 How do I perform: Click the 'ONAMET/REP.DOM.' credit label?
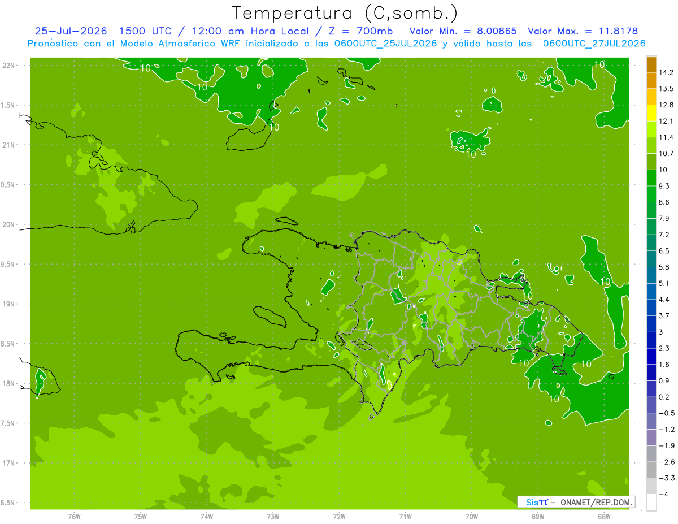[x=597, y=502]
